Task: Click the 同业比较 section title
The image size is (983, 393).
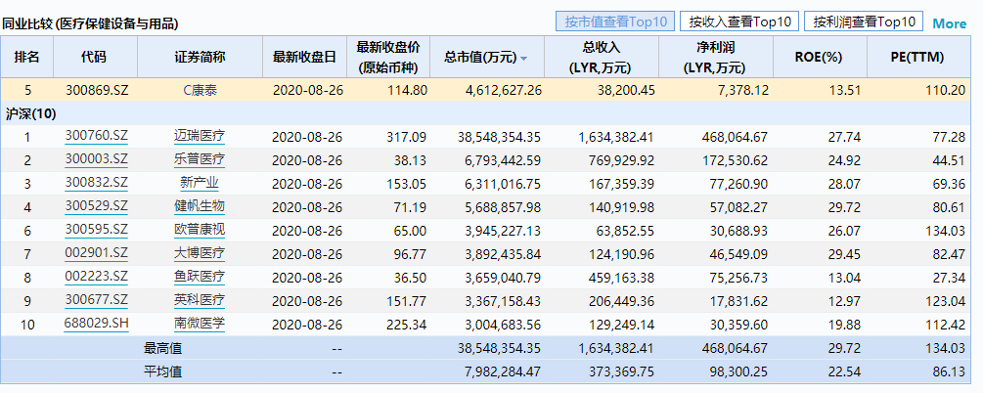Action: coord(90,24)
